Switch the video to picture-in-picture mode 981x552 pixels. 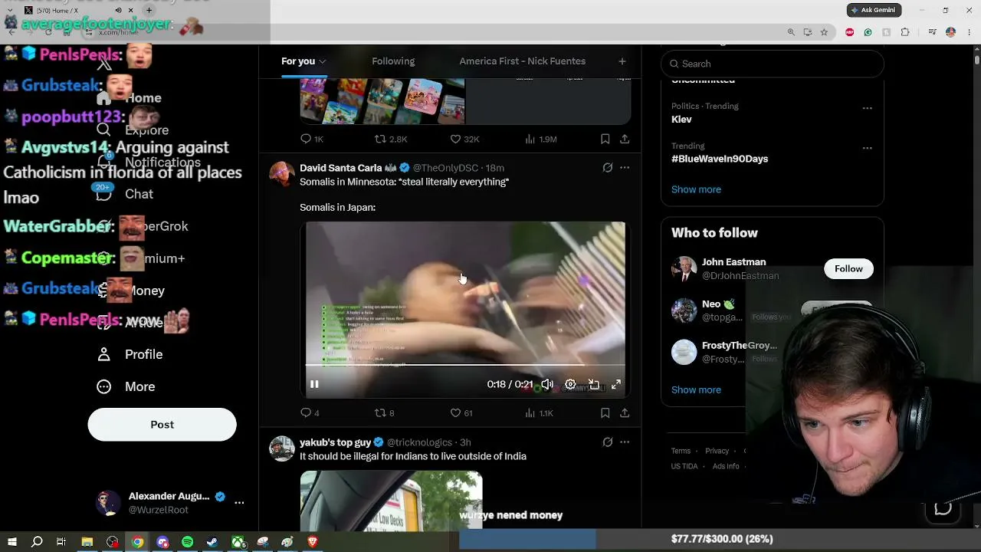point(593,384)
